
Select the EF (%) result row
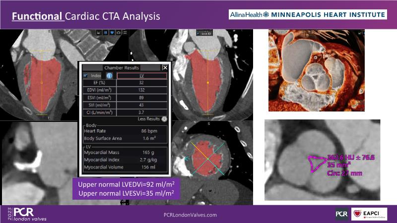[x=124, y=83]
